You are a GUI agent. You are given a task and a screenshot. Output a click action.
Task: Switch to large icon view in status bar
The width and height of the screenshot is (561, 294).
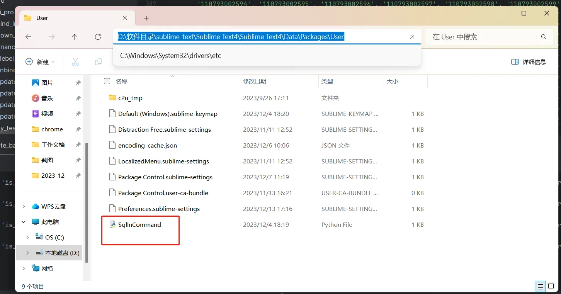[x=551, y=286]
